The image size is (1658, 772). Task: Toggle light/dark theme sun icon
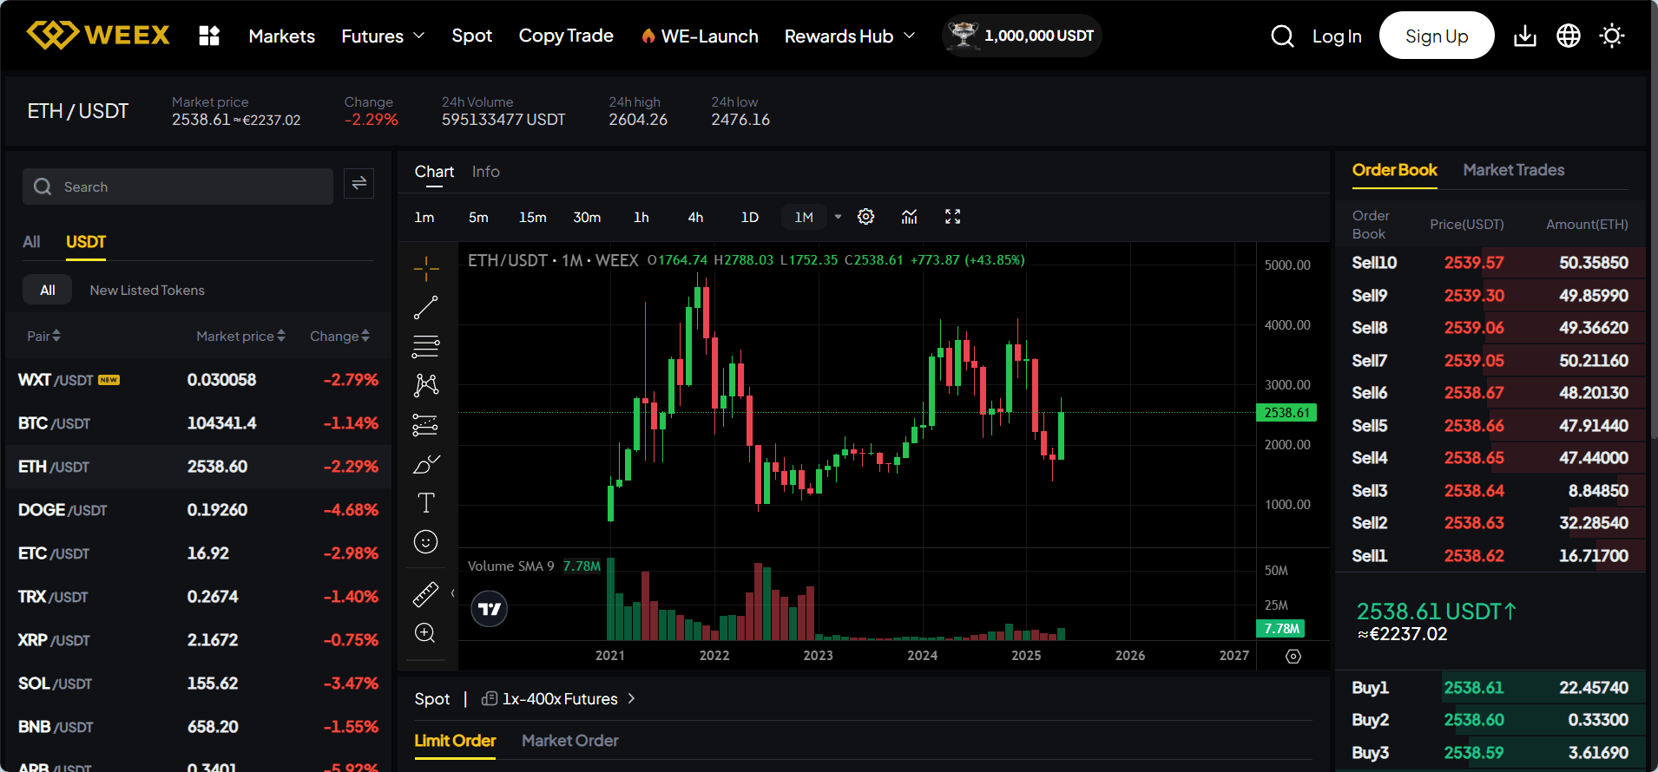[x=1612, y=36]
